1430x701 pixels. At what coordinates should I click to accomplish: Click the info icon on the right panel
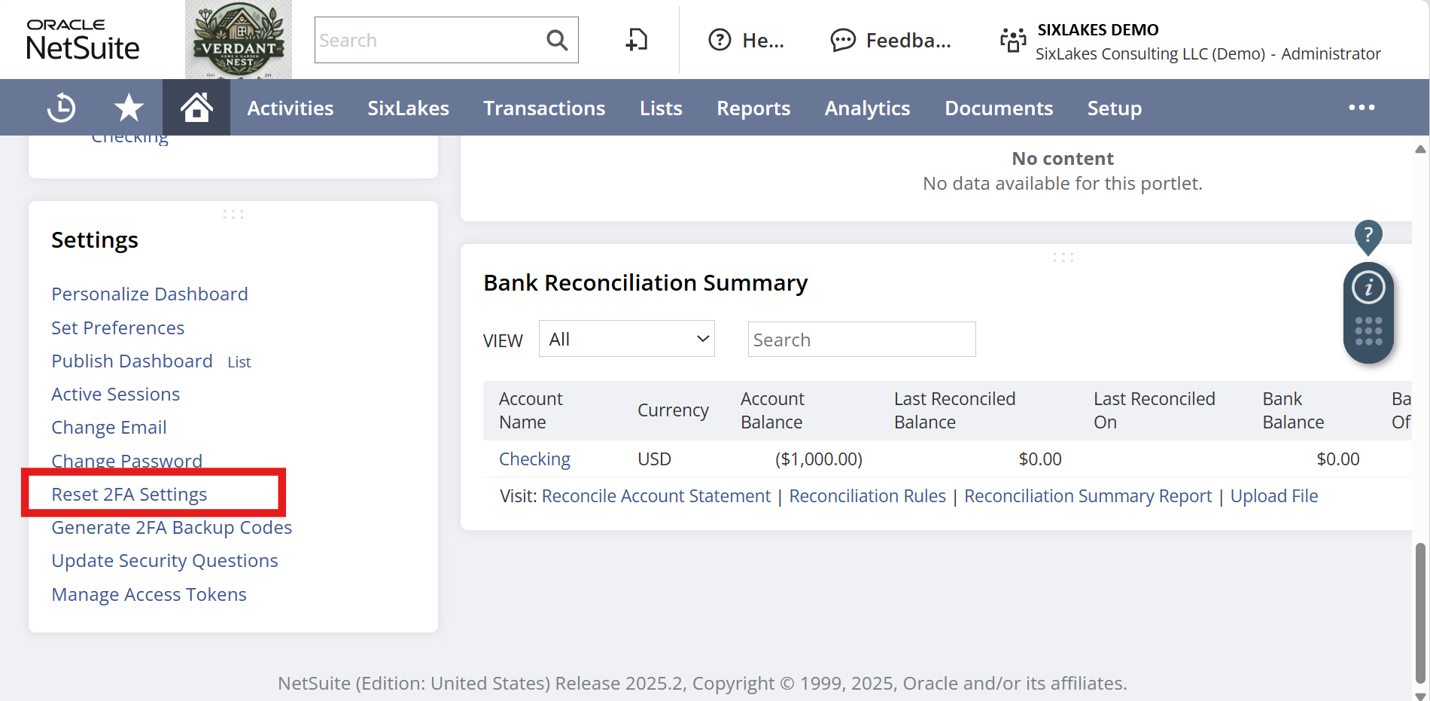click(x=1369, y=287)
